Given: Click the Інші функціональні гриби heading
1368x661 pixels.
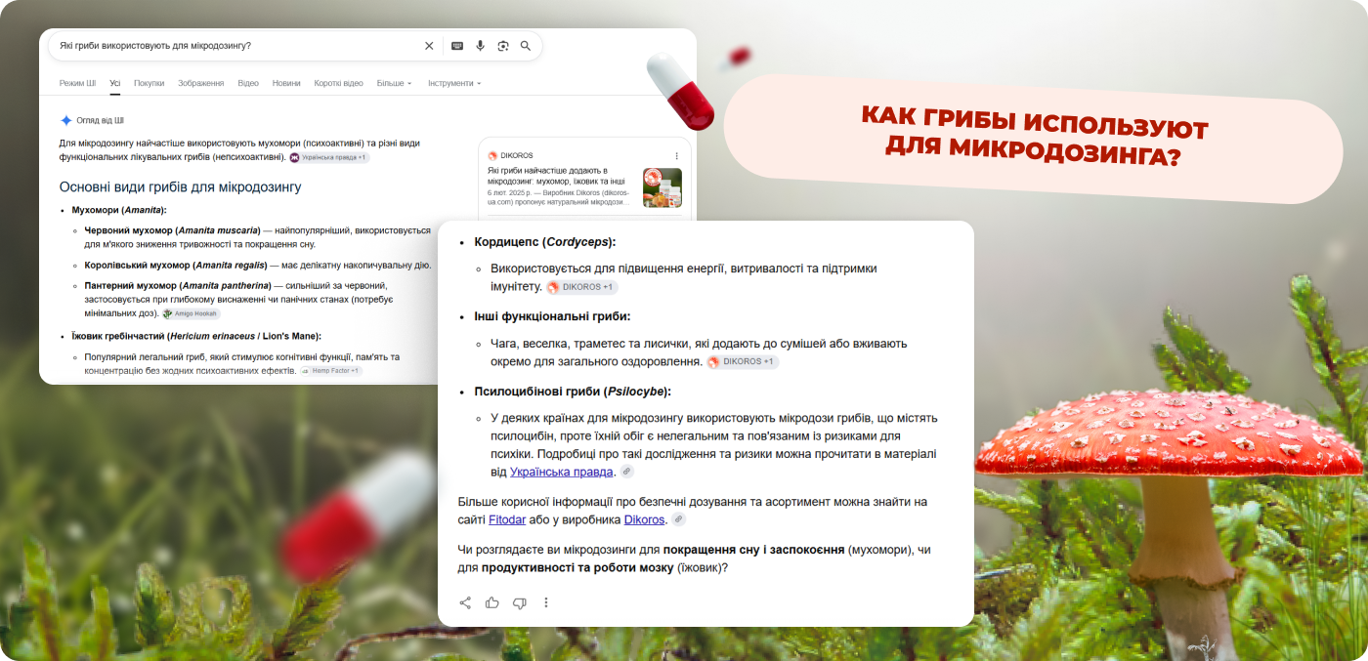Looking at the screenshot, I should coord(552,316).
